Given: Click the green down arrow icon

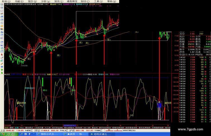Looking at the screenshot, I should [x=2, y=73].
